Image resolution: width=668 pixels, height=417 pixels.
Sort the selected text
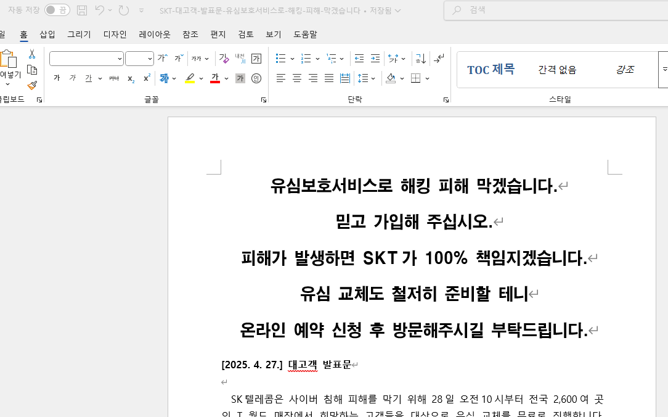420,58
